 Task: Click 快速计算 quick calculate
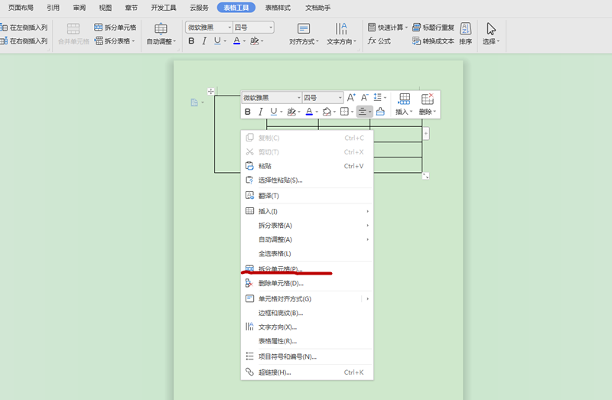[388, 28]
